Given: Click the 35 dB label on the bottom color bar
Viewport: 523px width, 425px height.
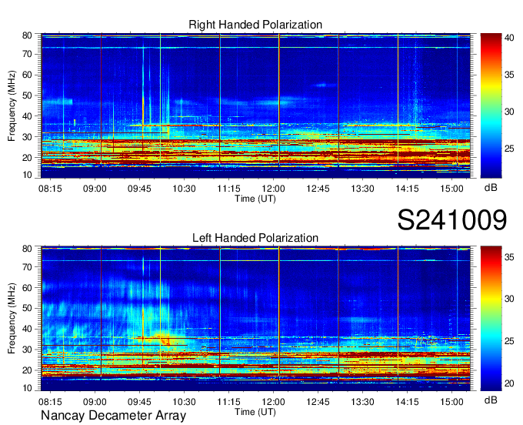Looking at the screenshot, I should pyautogui.click(x=509, y=257).
